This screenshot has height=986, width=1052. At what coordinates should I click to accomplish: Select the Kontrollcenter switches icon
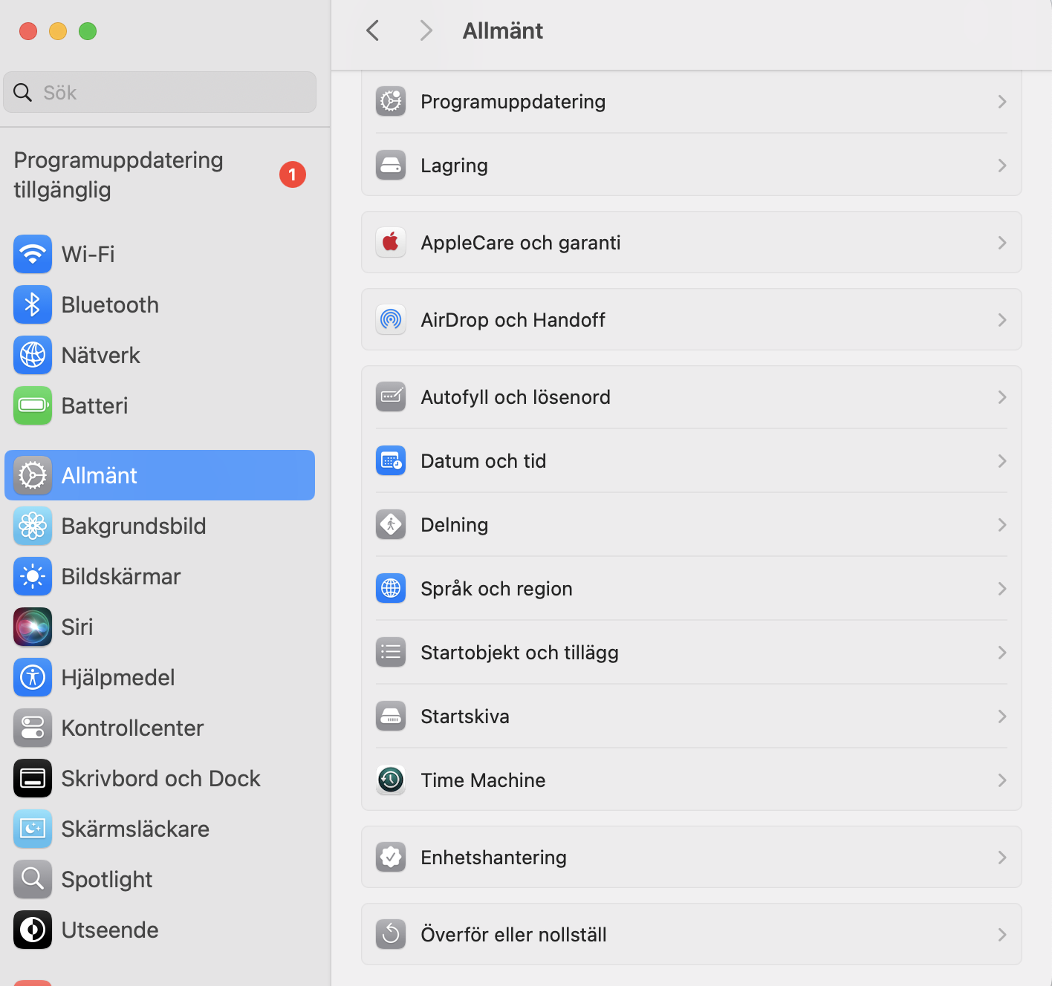coord(33,728)
